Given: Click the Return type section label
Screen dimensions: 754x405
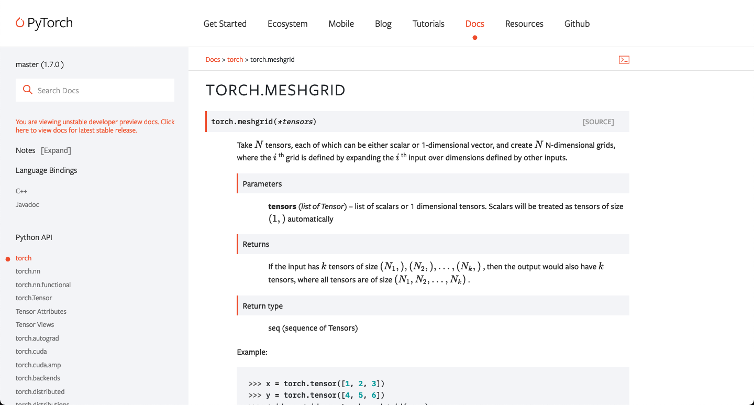Looking at the screenshot, I should click(263, 306).
